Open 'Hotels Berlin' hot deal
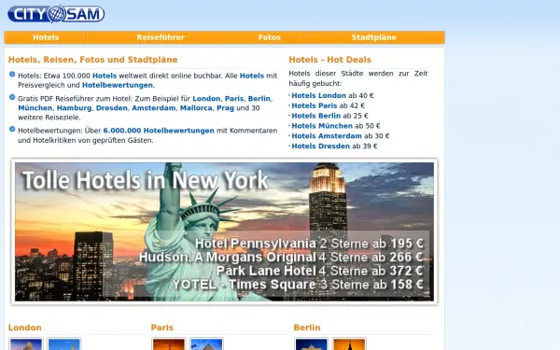The image size is (560, 350). click(316, 116)
